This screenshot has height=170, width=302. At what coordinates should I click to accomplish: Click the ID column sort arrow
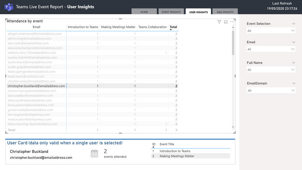coord(153,147)
